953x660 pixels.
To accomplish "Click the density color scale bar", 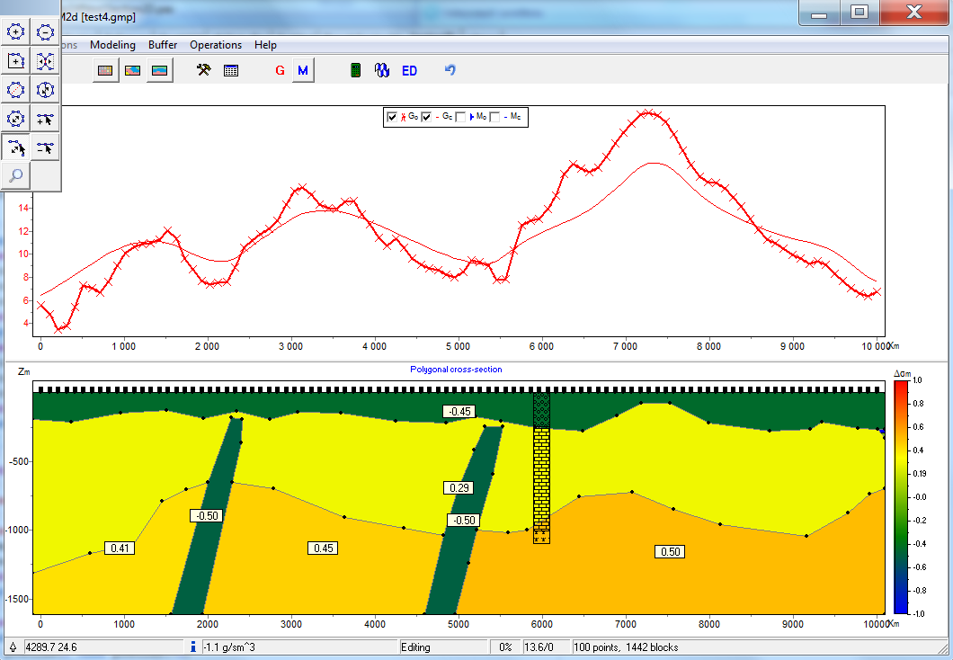I will [x=901, y=496].
